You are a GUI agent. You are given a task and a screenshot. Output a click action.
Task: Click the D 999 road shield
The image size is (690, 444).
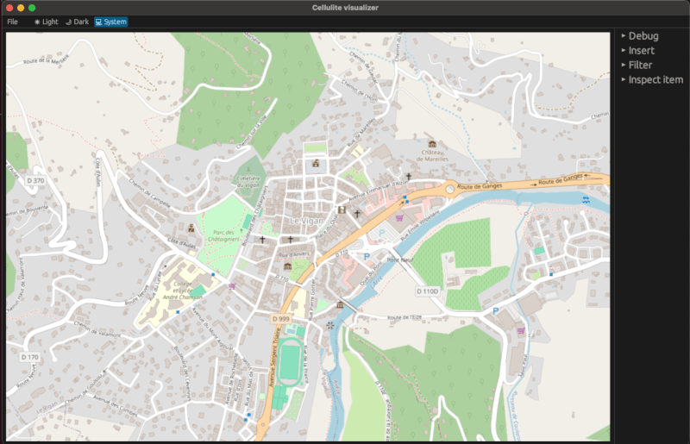pos(281,319)
